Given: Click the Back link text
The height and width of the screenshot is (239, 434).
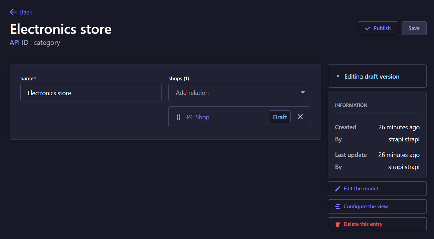Looking at the screenshot, I should (x=26, y=12).
